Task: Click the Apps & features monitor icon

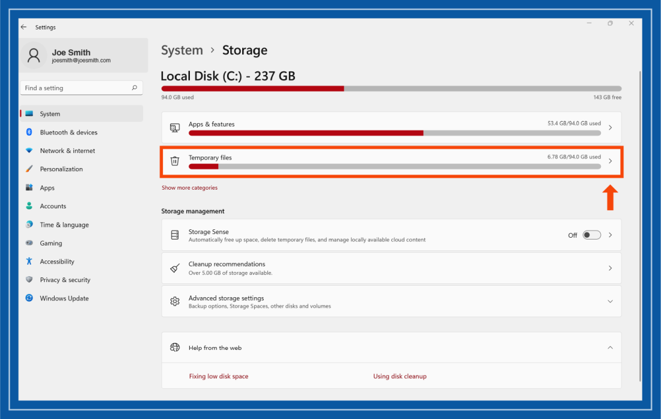Action: tap(175, 127)
